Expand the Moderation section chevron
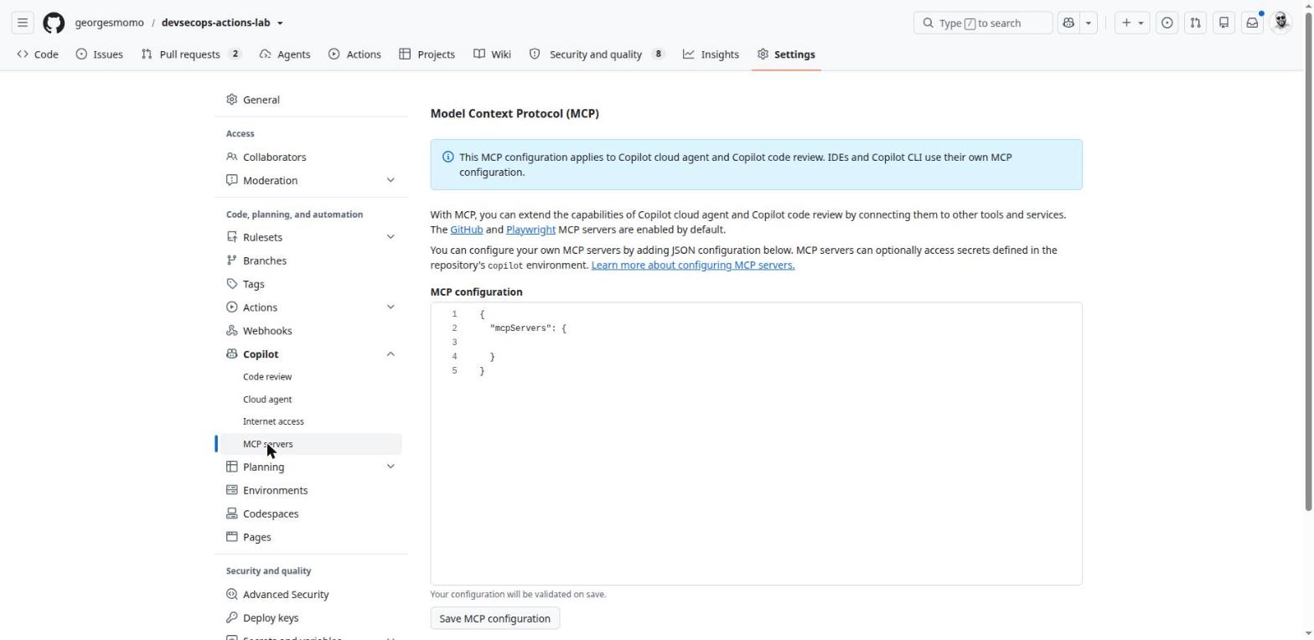The width and height of the screenshot is (1314, 640). [391, 180]
